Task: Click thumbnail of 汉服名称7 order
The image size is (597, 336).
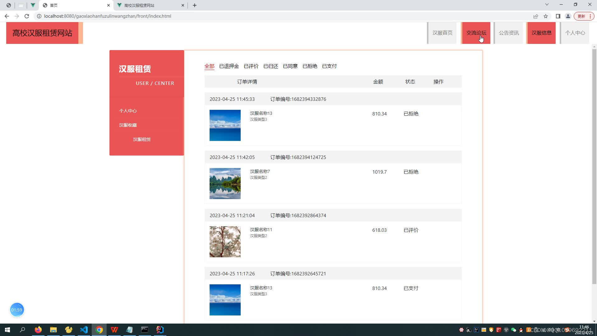Action: coord(225,184)
